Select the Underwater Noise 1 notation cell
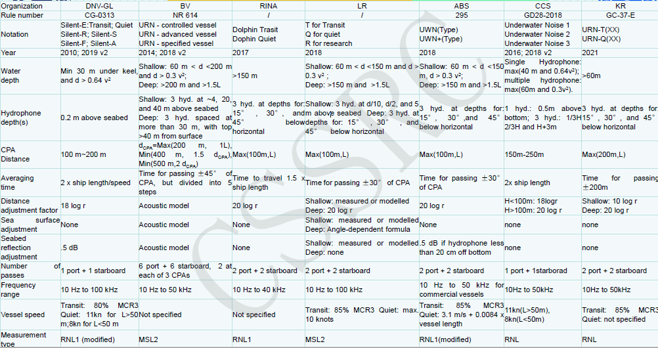Image resolution: width=658 pixels, height=348 pixels. pos(542,34)
